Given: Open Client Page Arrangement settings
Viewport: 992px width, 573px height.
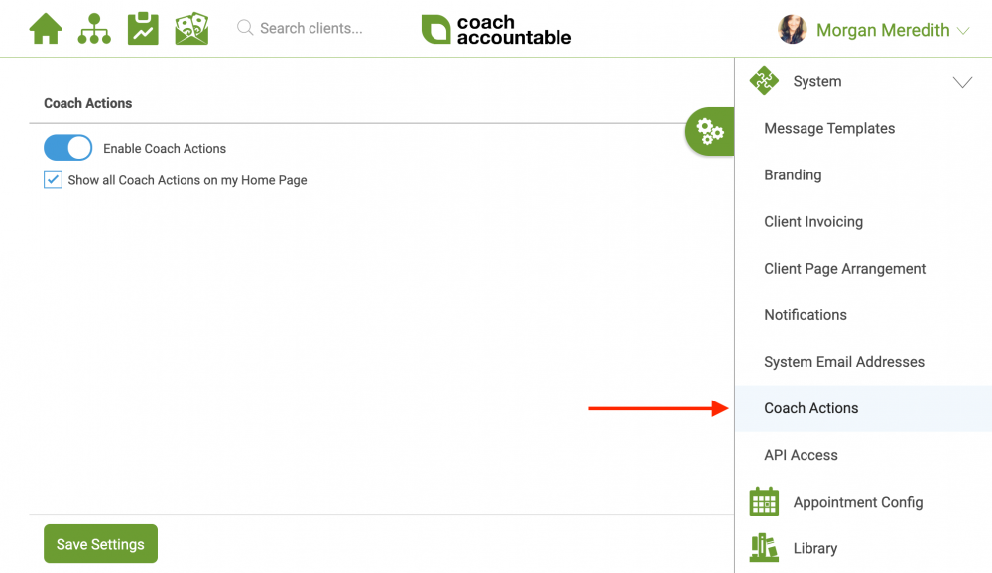Looking at the screenshot, I should (x=844, y=268).
